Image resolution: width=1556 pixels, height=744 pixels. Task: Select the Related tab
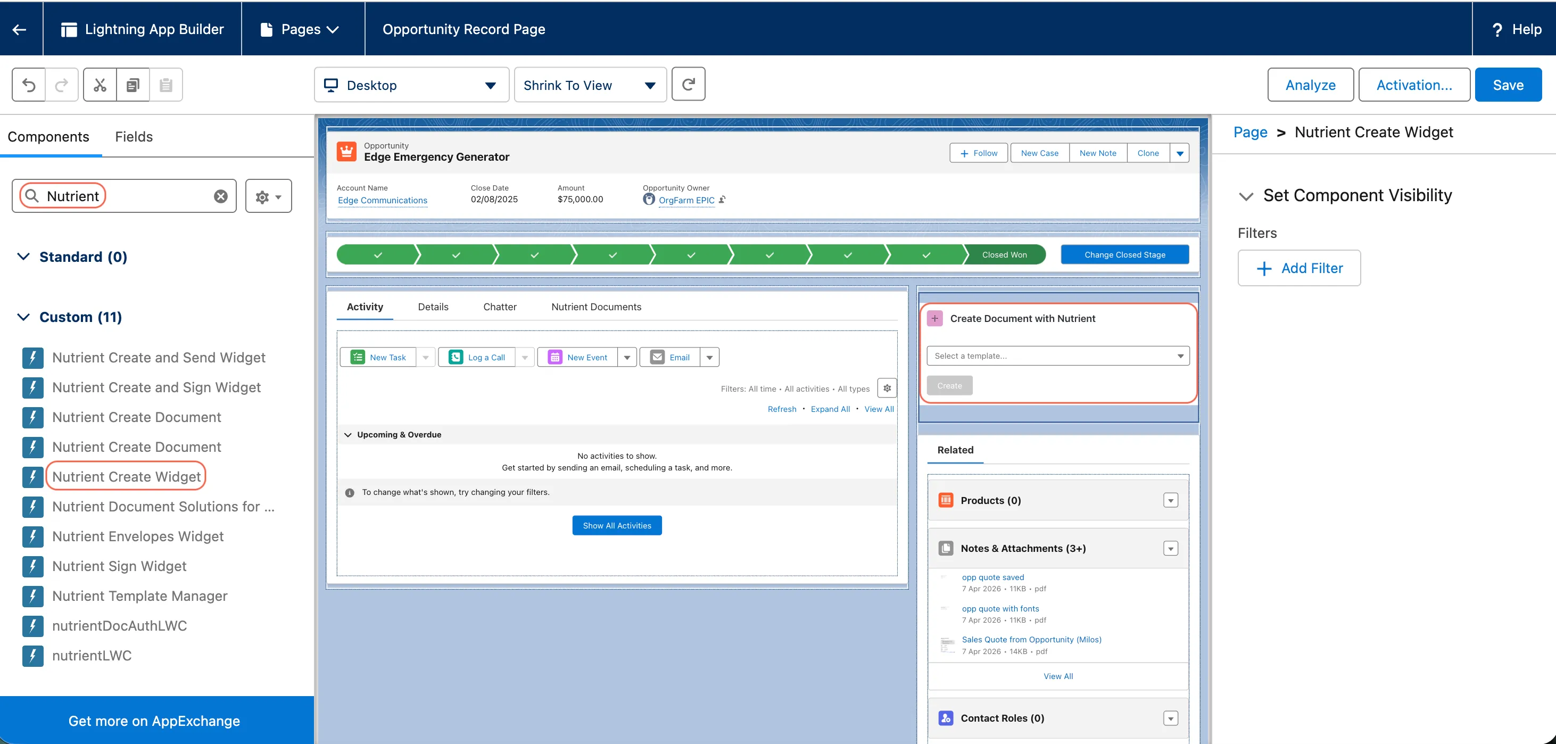955,450
